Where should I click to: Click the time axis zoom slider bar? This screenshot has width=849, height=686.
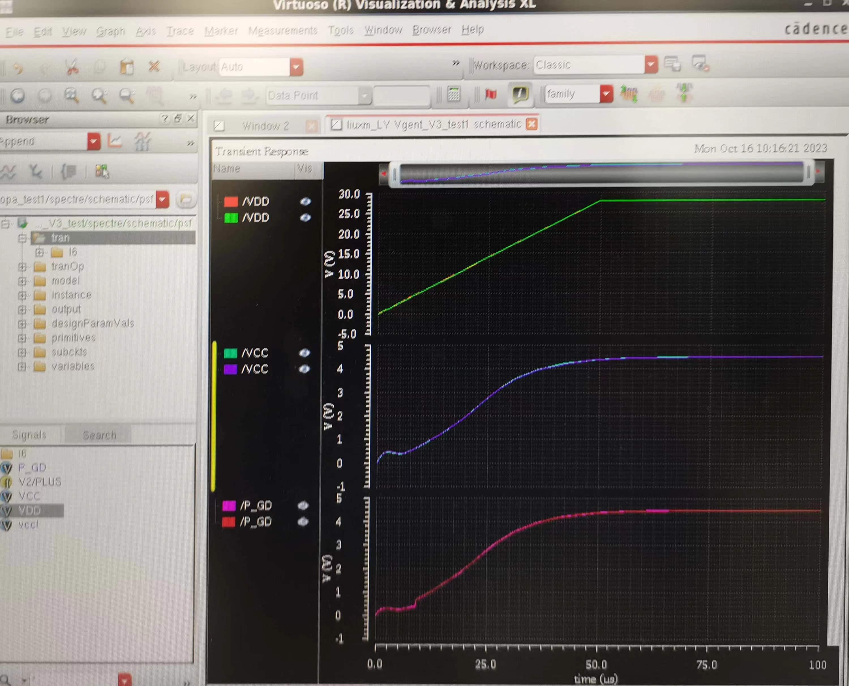point(601,173)
